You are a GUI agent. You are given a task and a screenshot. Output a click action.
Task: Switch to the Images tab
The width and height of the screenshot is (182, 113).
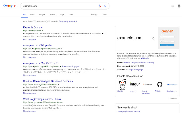[x=42, y=14]
